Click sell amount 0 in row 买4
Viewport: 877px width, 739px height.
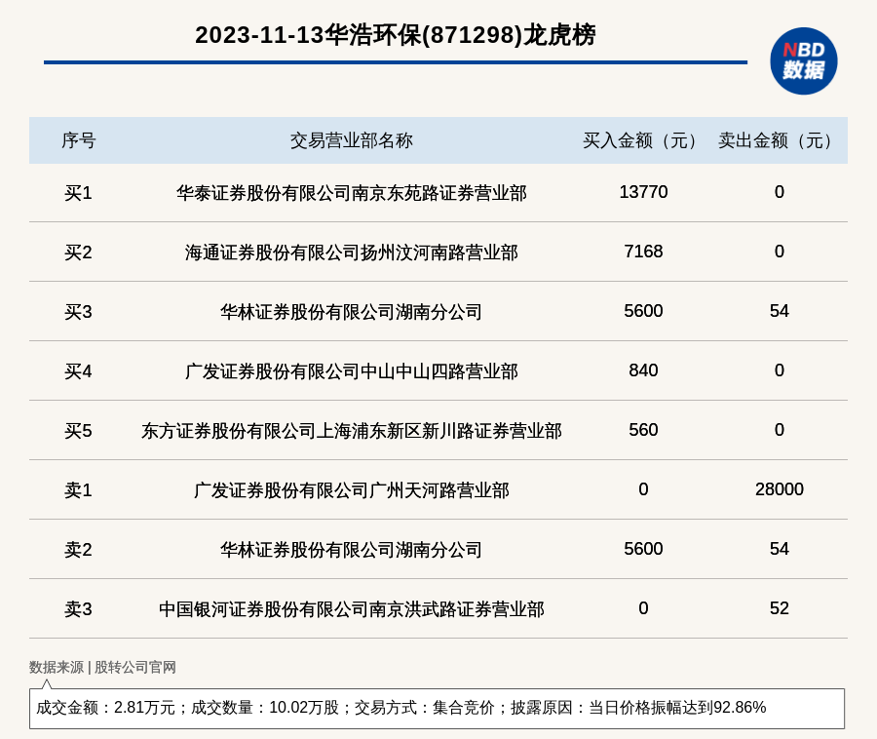(x=780, y=370)
